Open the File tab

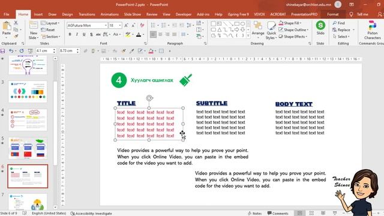point(7,14)
